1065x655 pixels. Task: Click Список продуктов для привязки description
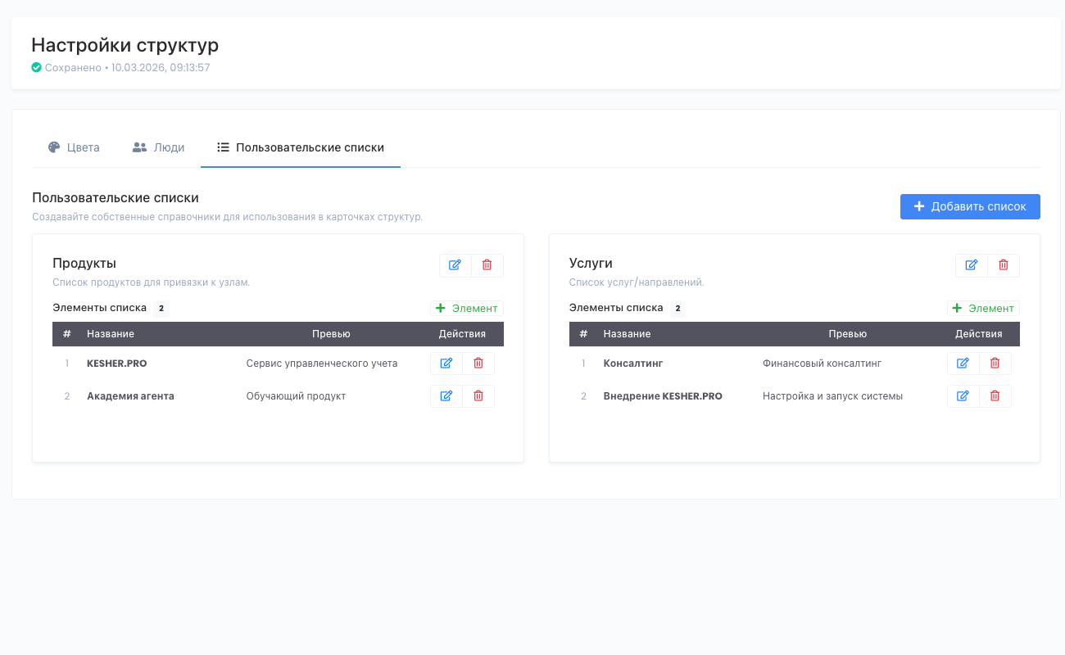[151, 282]
